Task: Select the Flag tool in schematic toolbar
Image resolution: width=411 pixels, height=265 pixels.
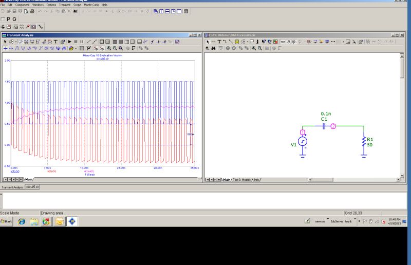Action: 252,42
